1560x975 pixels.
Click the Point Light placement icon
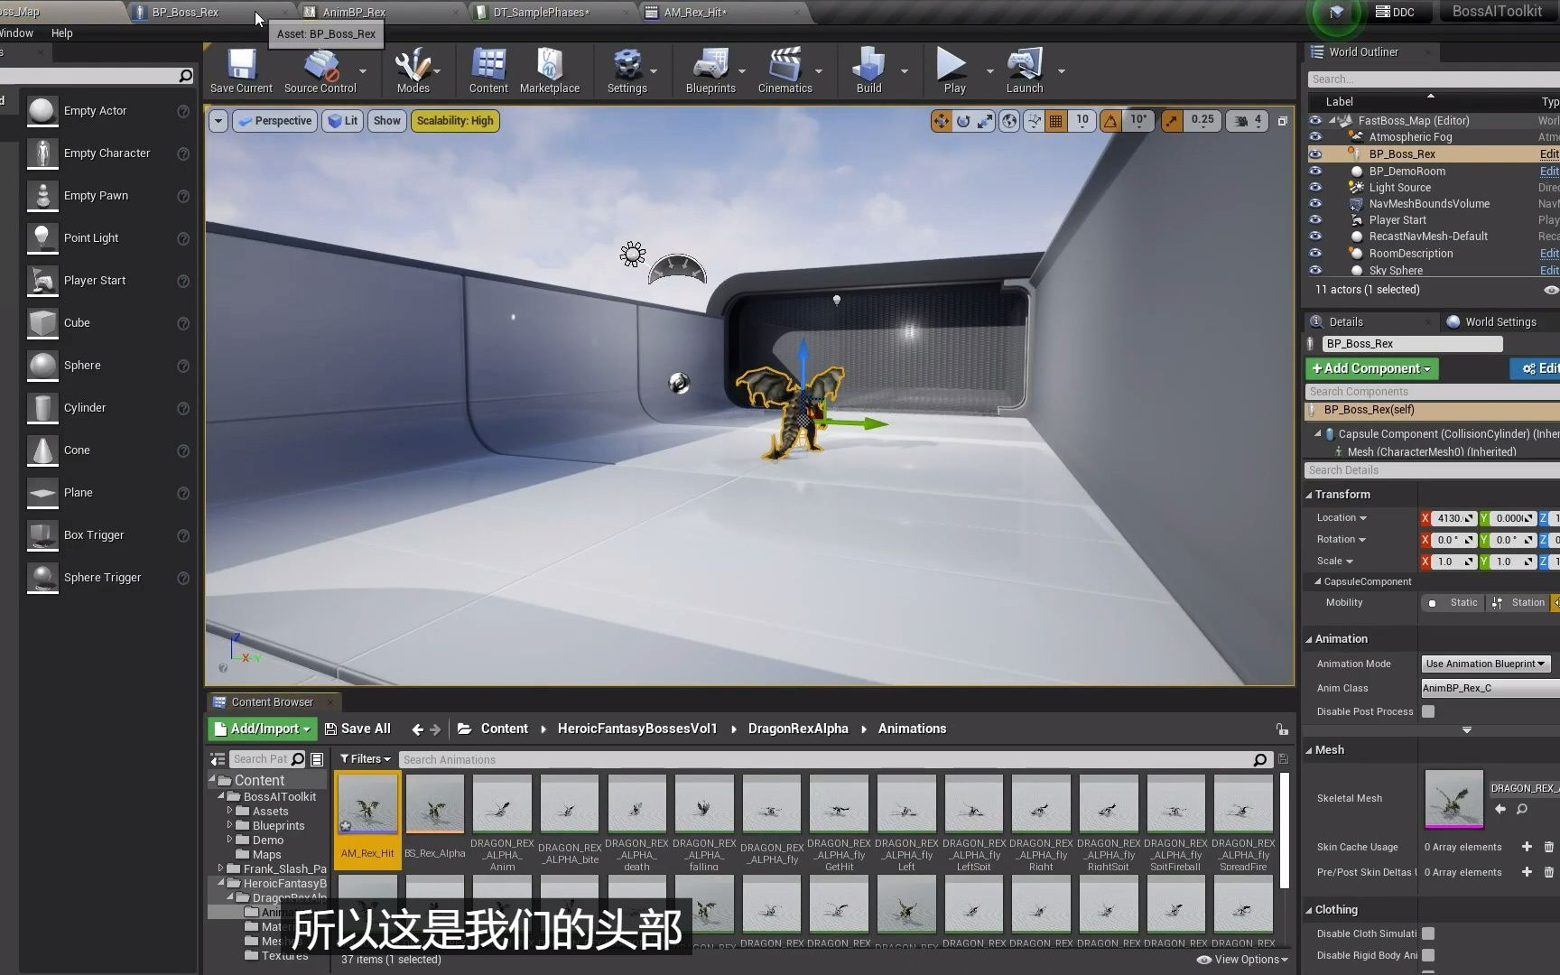[x=42, y=238]
